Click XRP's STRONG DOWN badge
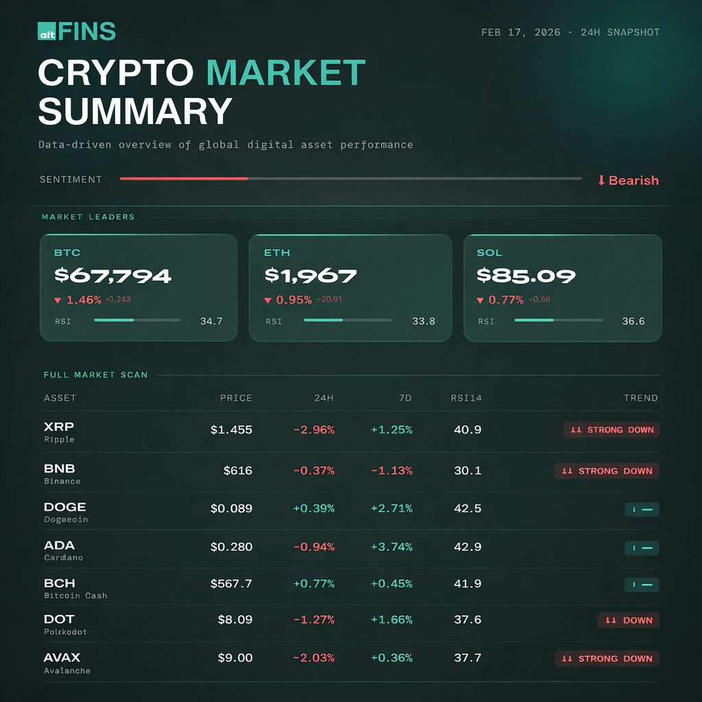702x702 pixels. 612,430
